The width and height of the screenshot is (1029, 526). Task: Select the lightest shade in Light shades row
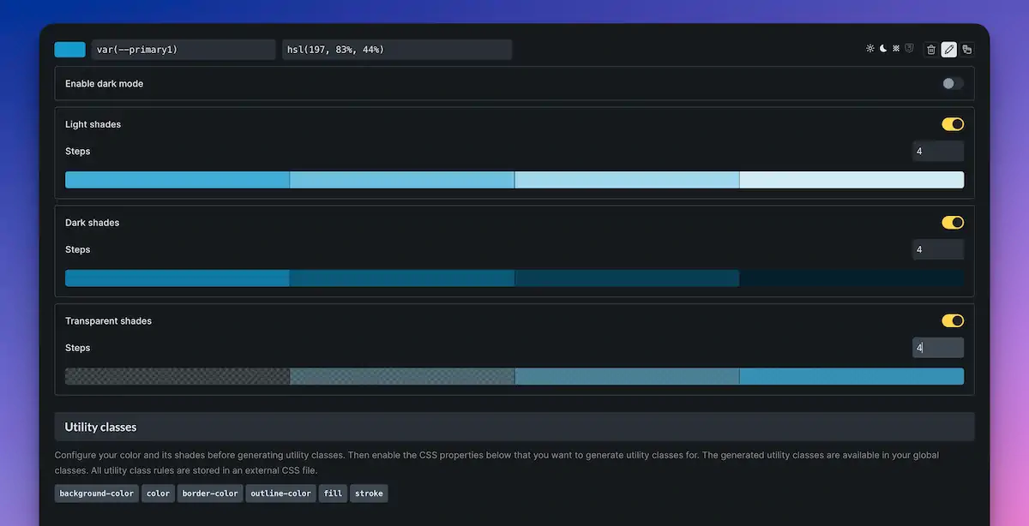[x=851, y=179]
